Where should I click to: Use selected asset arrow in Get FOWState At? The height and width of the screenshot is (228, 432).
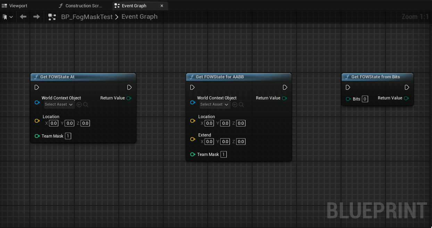[x=79, y=105]
